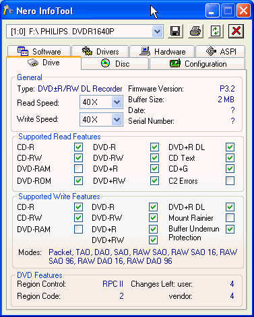Toggle the DVD-RAM read feature checkbox
The width and height of the screenshot is (254, 317).
tap(78, 168)
